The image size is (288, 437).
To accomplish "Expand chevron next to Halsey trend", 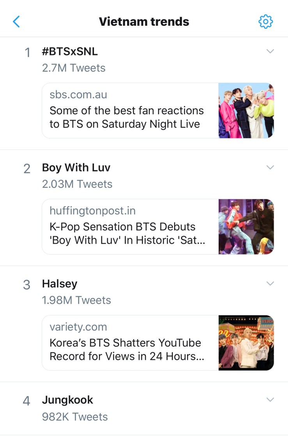I will click(270, 283).
